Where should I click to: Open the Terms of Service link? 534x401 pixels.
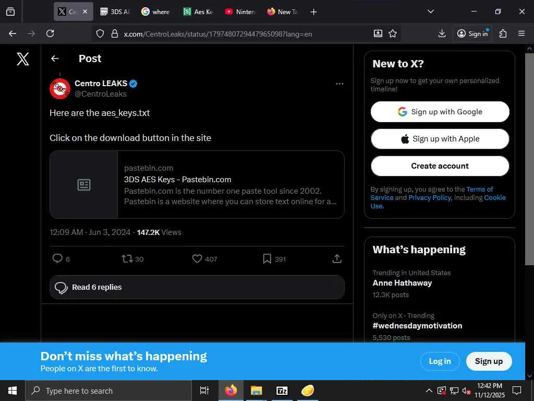480,189
